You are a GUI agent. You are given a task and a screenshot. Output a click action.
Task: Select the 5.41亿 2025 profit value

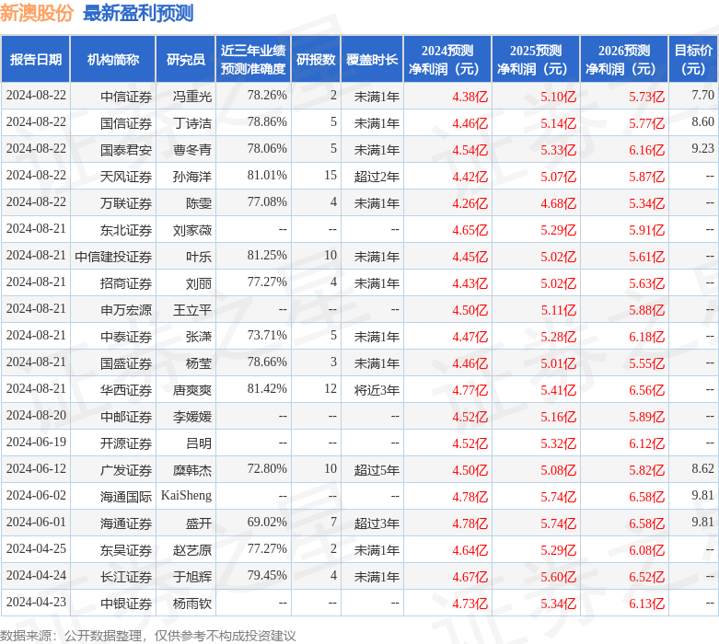(558, 389)
